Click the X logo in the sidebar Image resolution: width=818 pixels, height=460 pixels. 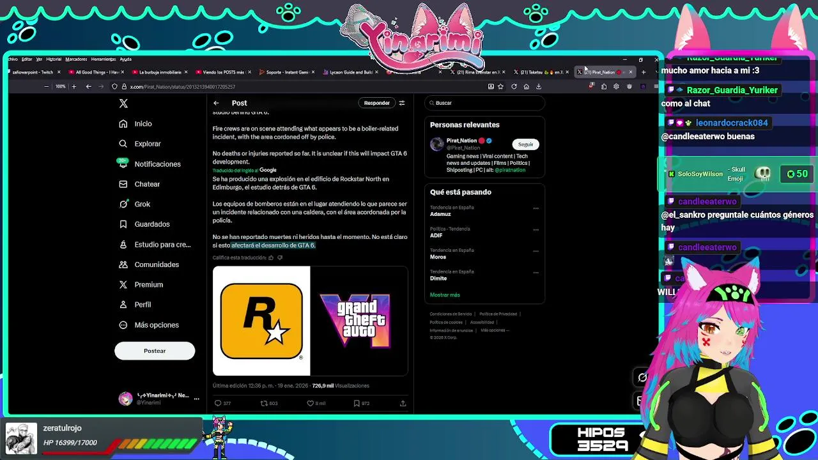(123, 103)
